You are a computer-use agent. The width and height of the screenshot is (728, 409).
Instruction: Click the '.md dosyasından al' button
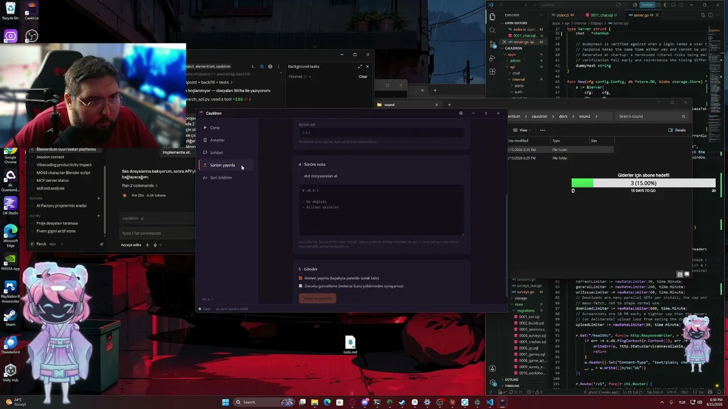(x=320, y=176)
